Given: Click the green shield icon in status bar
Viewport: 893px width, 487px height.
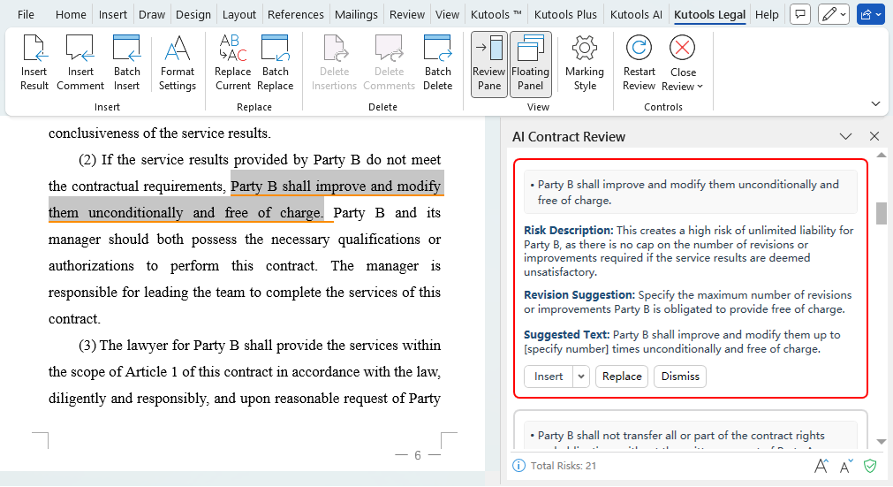Looking at the screenshot, I should click(870, 466).
